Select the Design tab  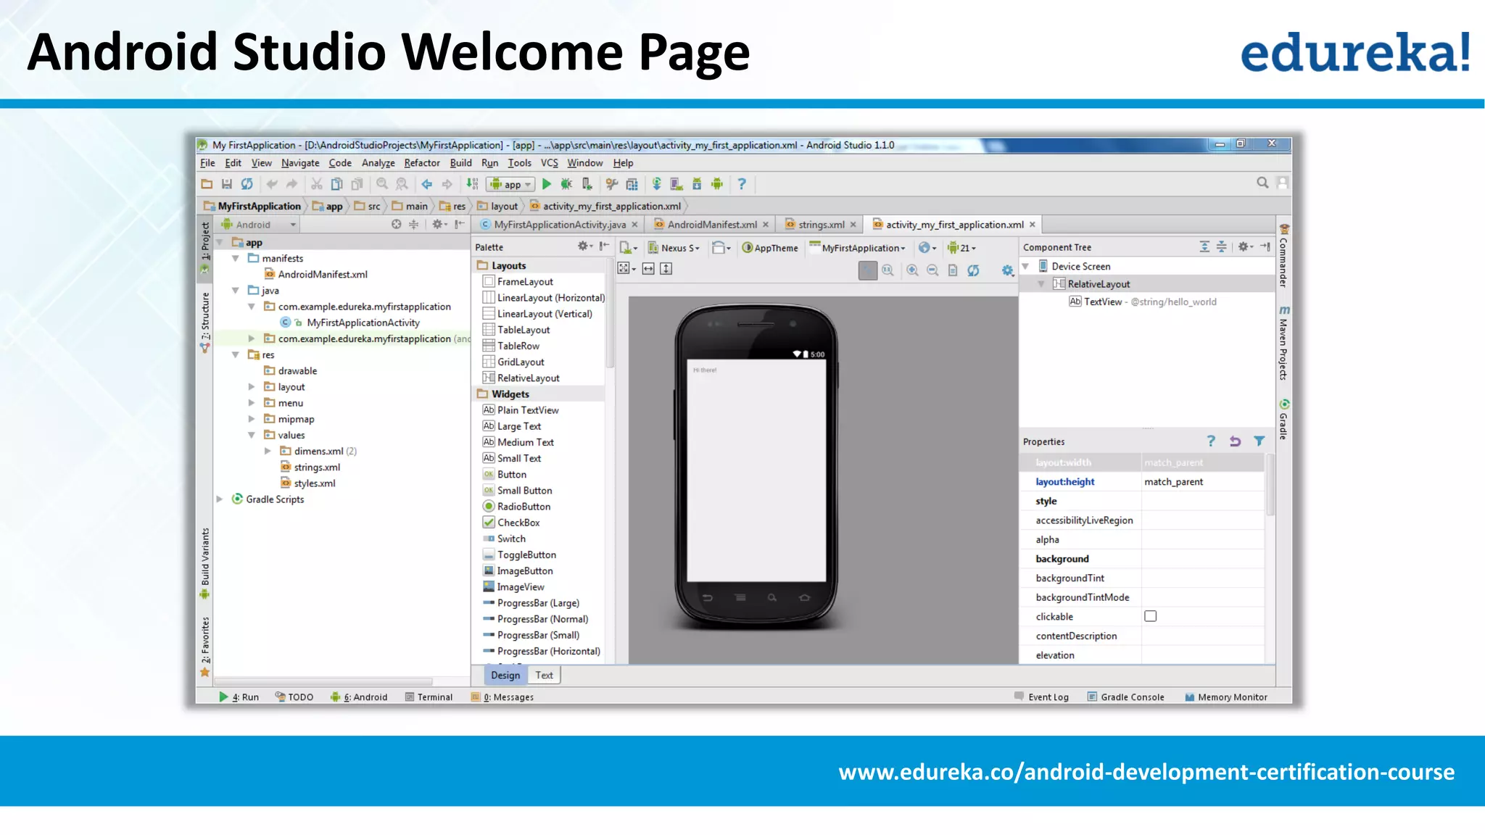click(x=505, y=675)
